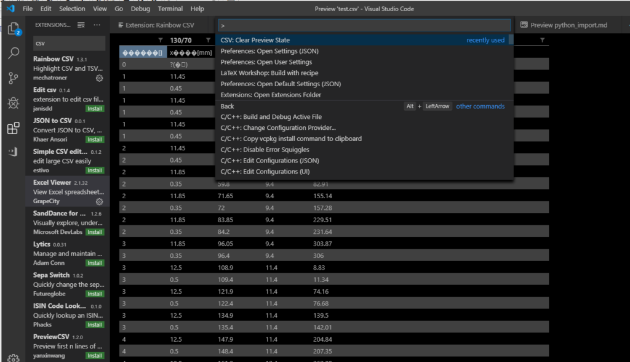Install the PreviewCSV extension
Screen dimensions: 630x362
[x=95, y=356]
